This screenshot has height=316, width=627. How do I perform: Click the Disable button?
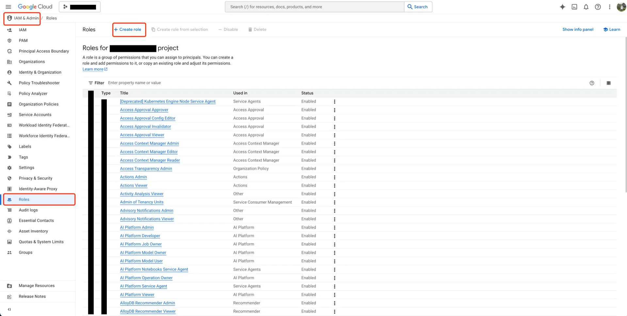228,29
